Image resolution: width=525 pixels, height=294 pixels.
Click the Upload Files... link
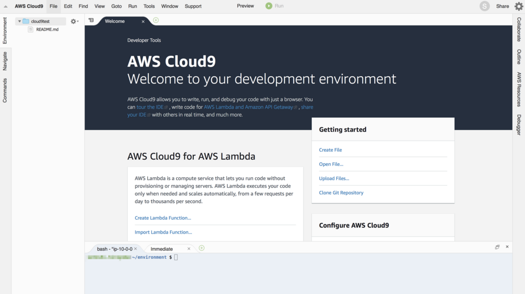[334, 178]
